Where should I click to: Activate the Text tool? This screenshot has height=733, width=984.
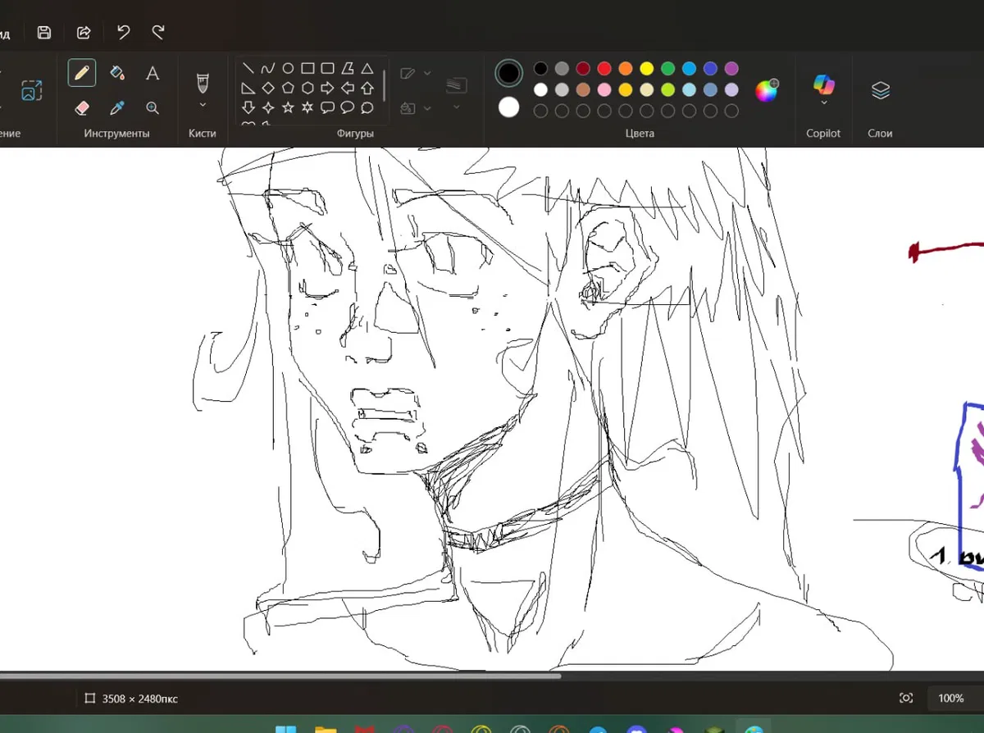[x=153, y=73]
